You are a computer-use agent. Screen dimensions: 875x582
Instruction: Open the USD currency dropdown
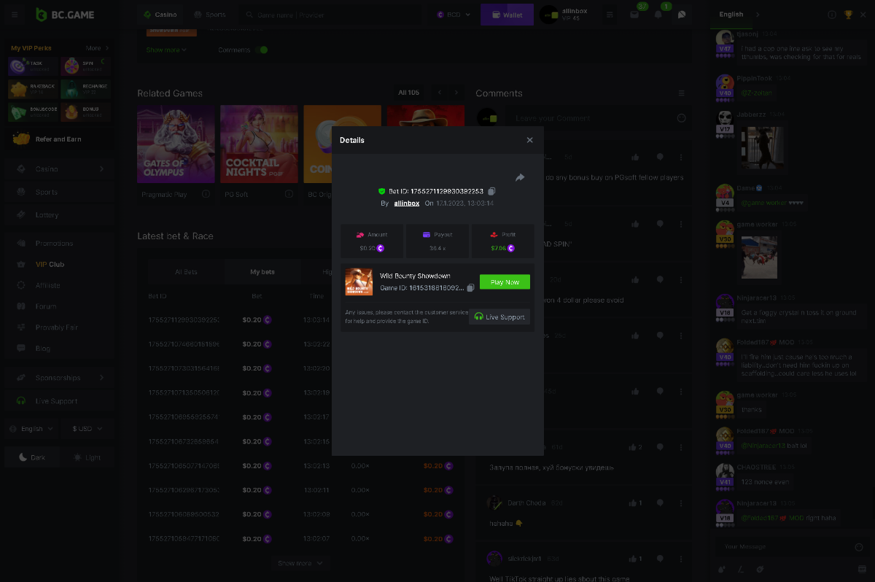coord(87,429)
